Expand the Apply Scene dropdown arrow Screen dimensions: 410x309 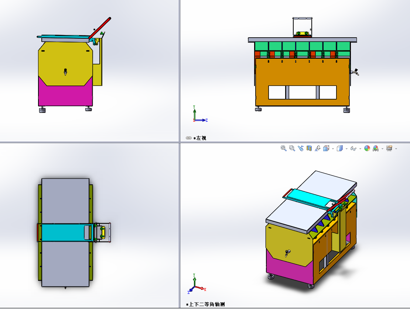click(383, 149)
